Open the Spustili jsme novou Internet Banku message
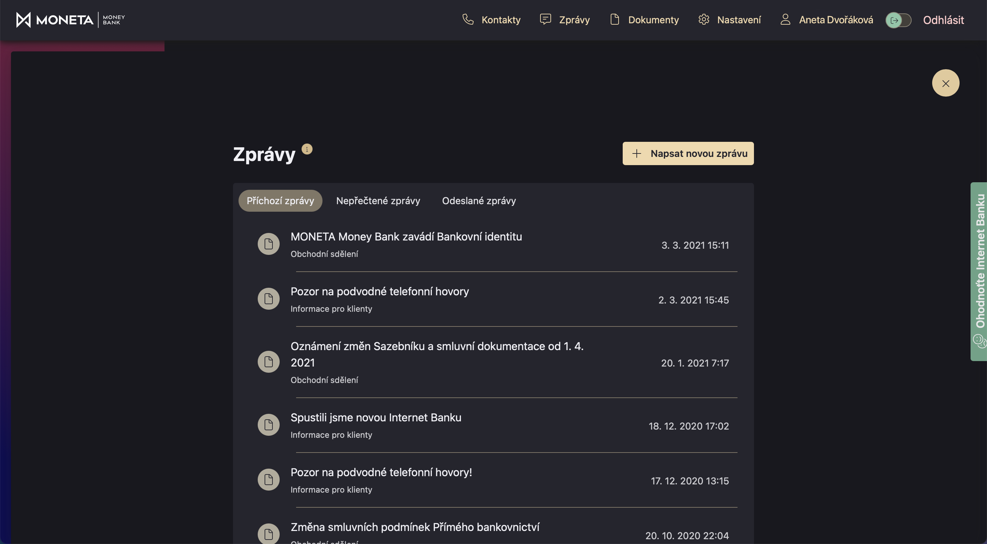This screenshot has width=987, height=544. [x=376, y=418]
